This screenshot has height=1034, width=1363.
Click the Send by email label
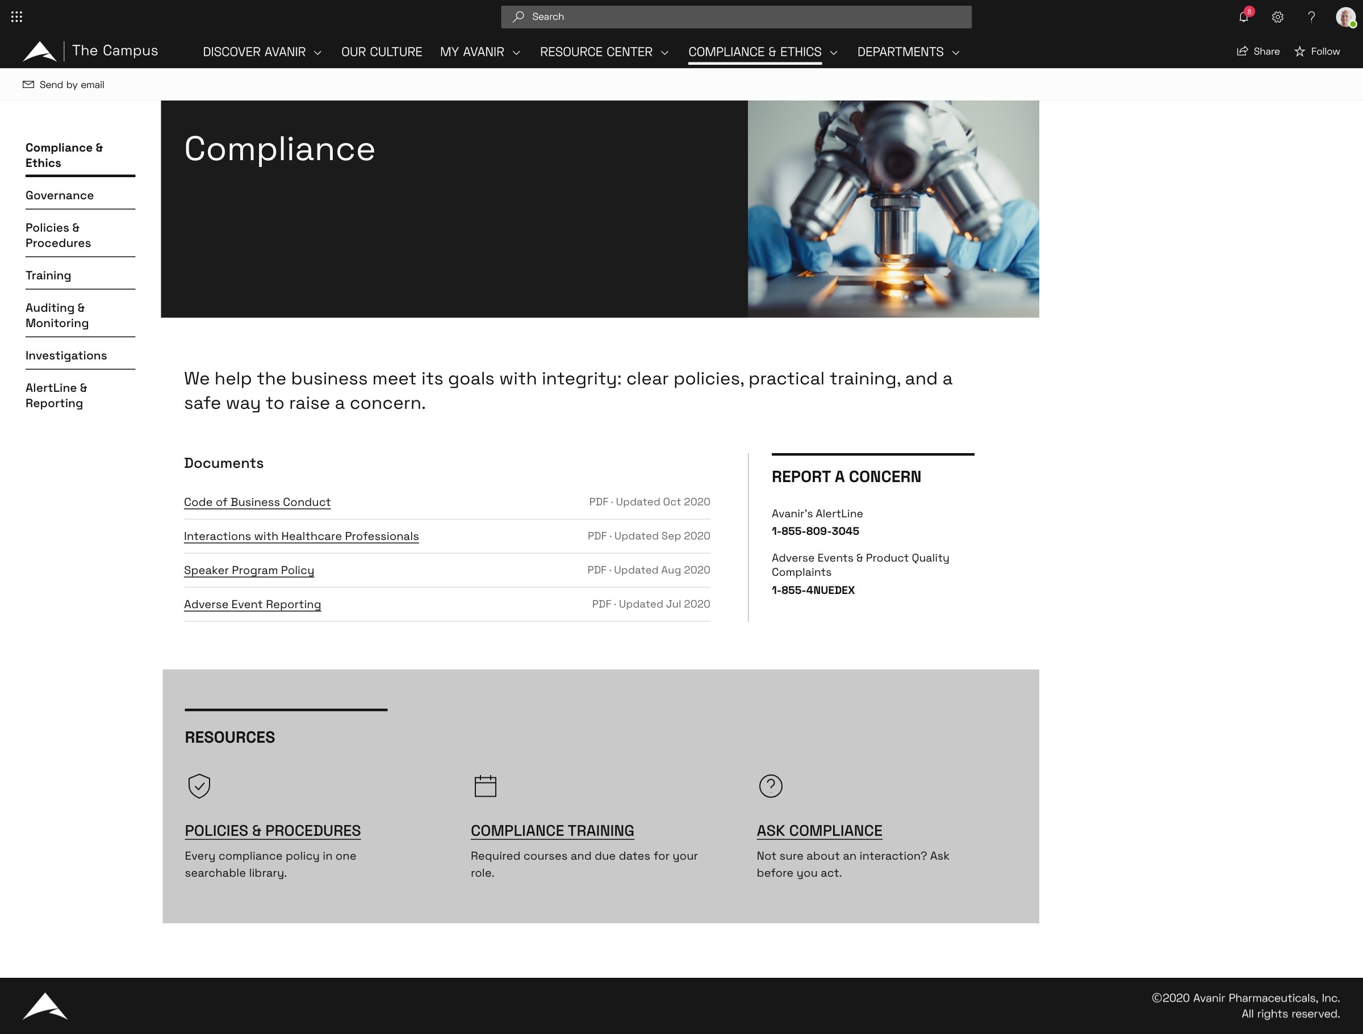72,85
